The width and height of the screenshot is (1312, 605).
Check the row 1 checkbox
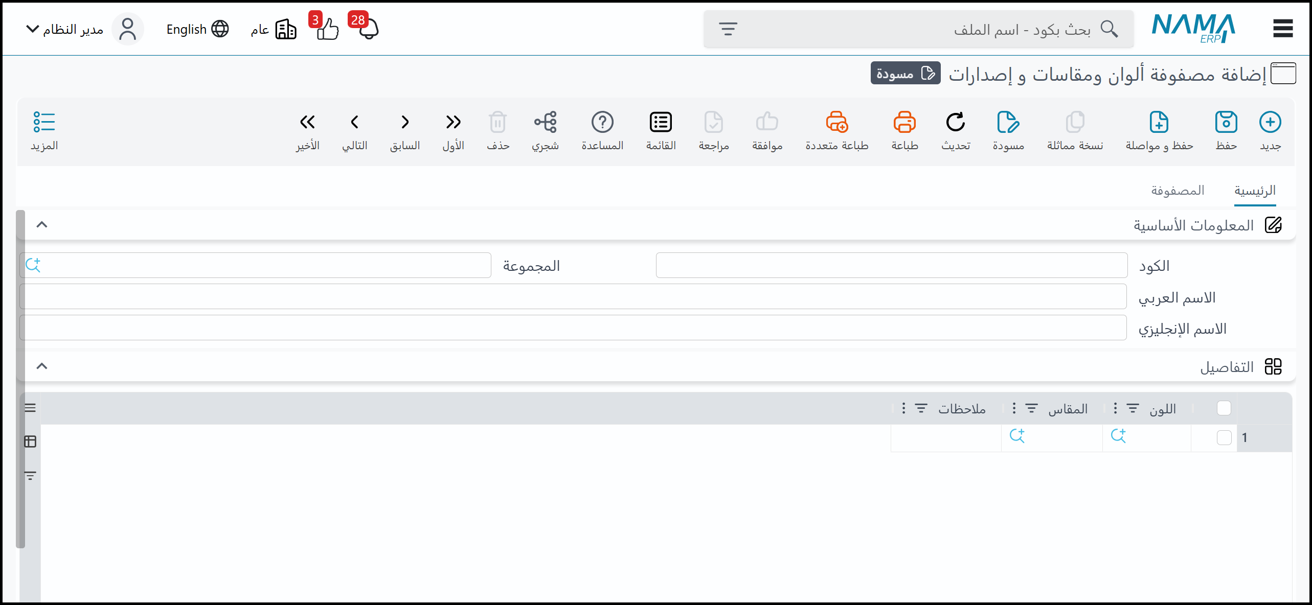click(x=1224, y=437)
